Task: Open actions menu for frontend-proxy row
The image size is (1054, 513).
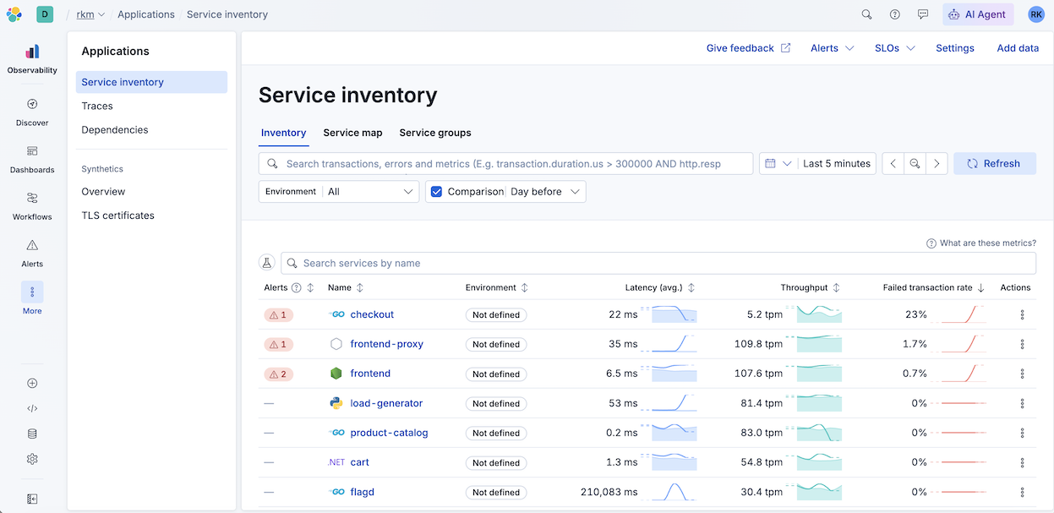Action: pyautogui.click(x=1022, y=344)
